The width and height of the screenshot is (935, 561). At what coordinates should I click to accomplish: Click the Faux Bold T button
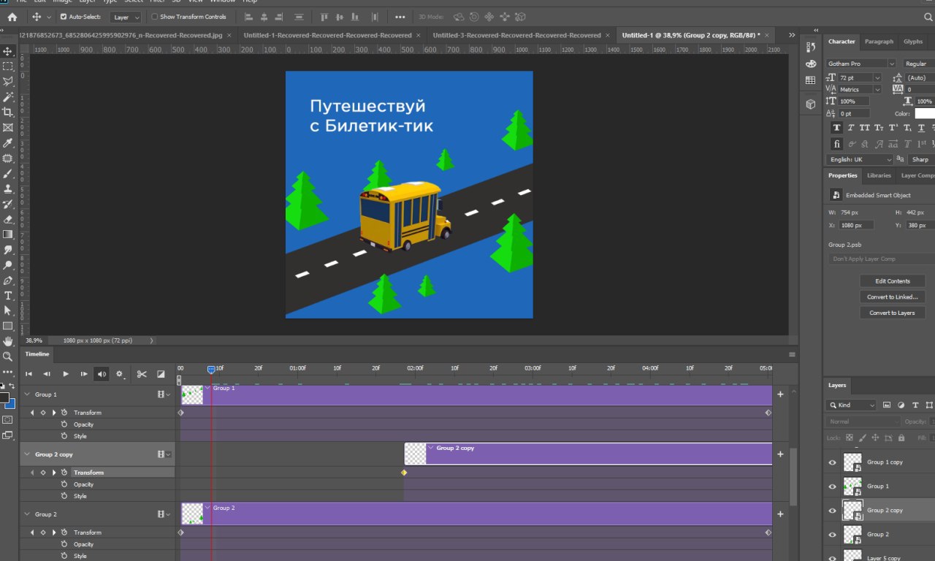click(837, 128)
